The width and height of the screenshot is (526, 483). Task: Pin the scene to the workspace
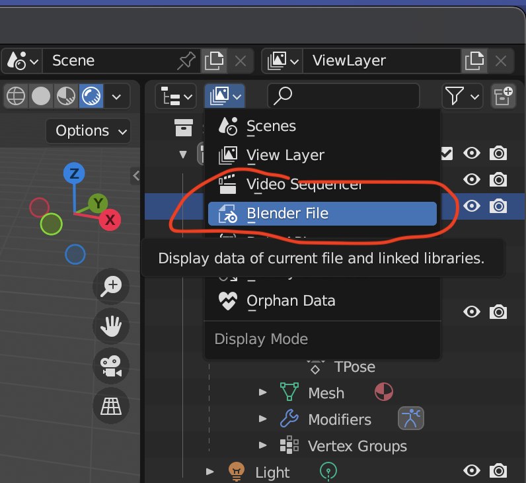(x=186, y=61)
